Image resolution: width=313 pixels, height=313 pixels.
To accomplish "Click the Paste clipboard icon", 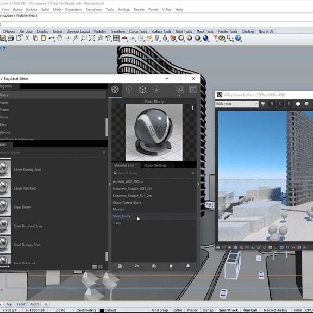I will coord(43,38).
